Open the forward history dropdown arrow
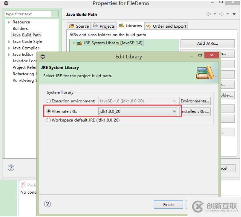Viewport: 241px width, 217px height. (x=228, y=14)
